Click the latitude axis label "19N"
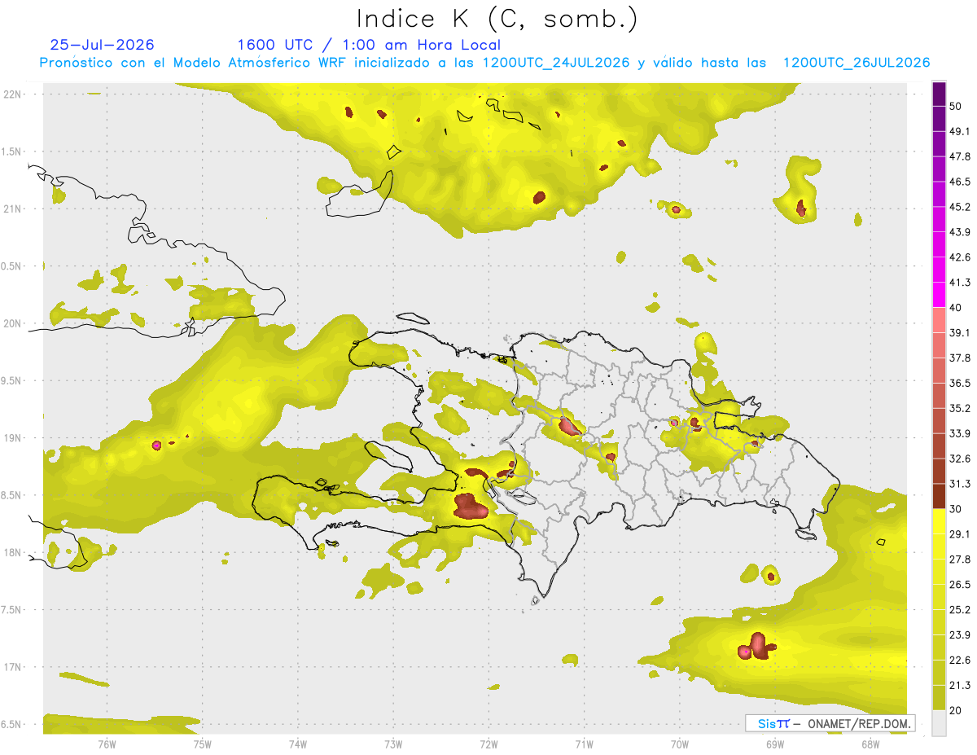The height and width of the screenshot is (755, 977). (x=13, y=438)
